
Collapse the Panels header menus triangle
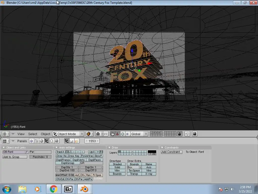pos(13,141)
